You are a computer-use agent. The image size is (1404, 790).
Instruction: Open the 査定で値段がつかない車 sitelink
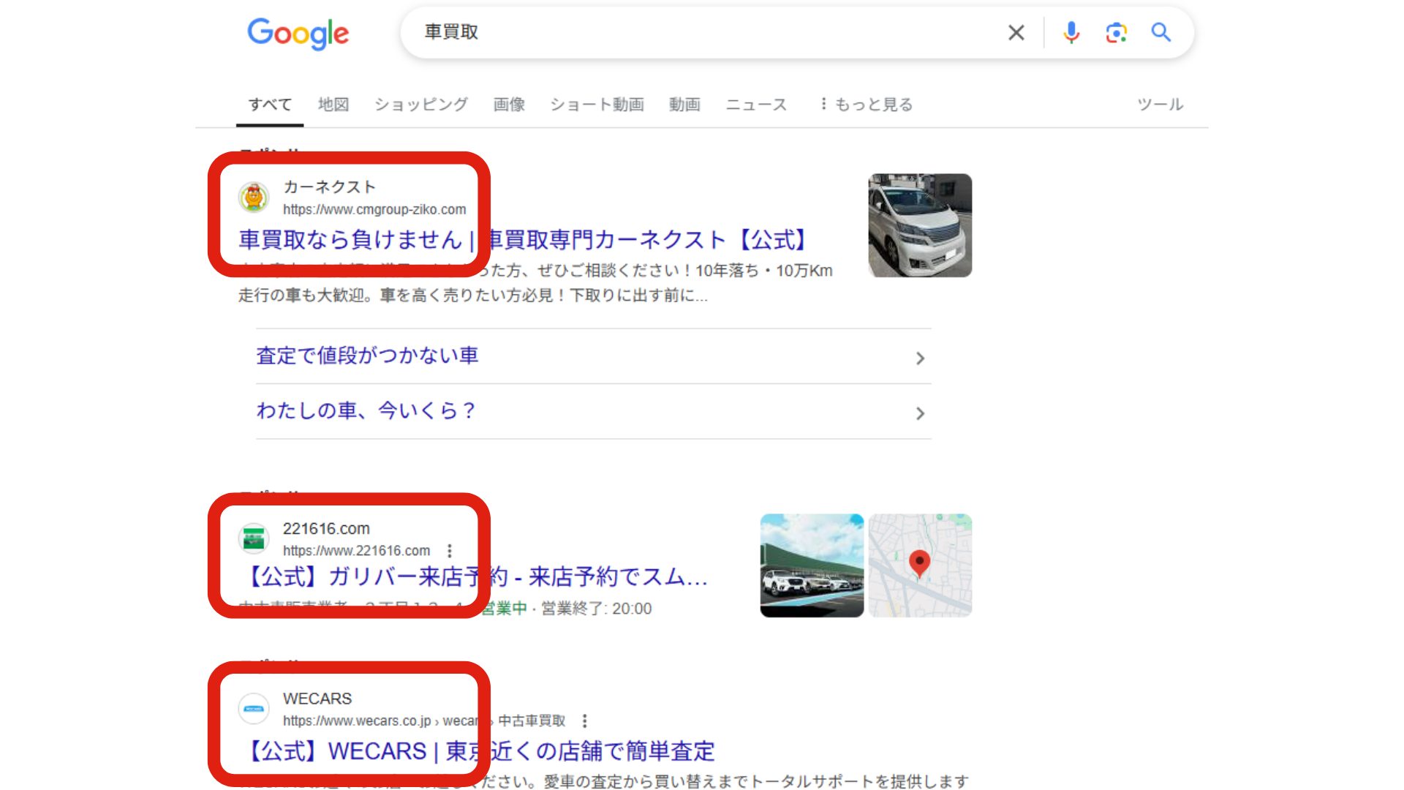[367, 355]
